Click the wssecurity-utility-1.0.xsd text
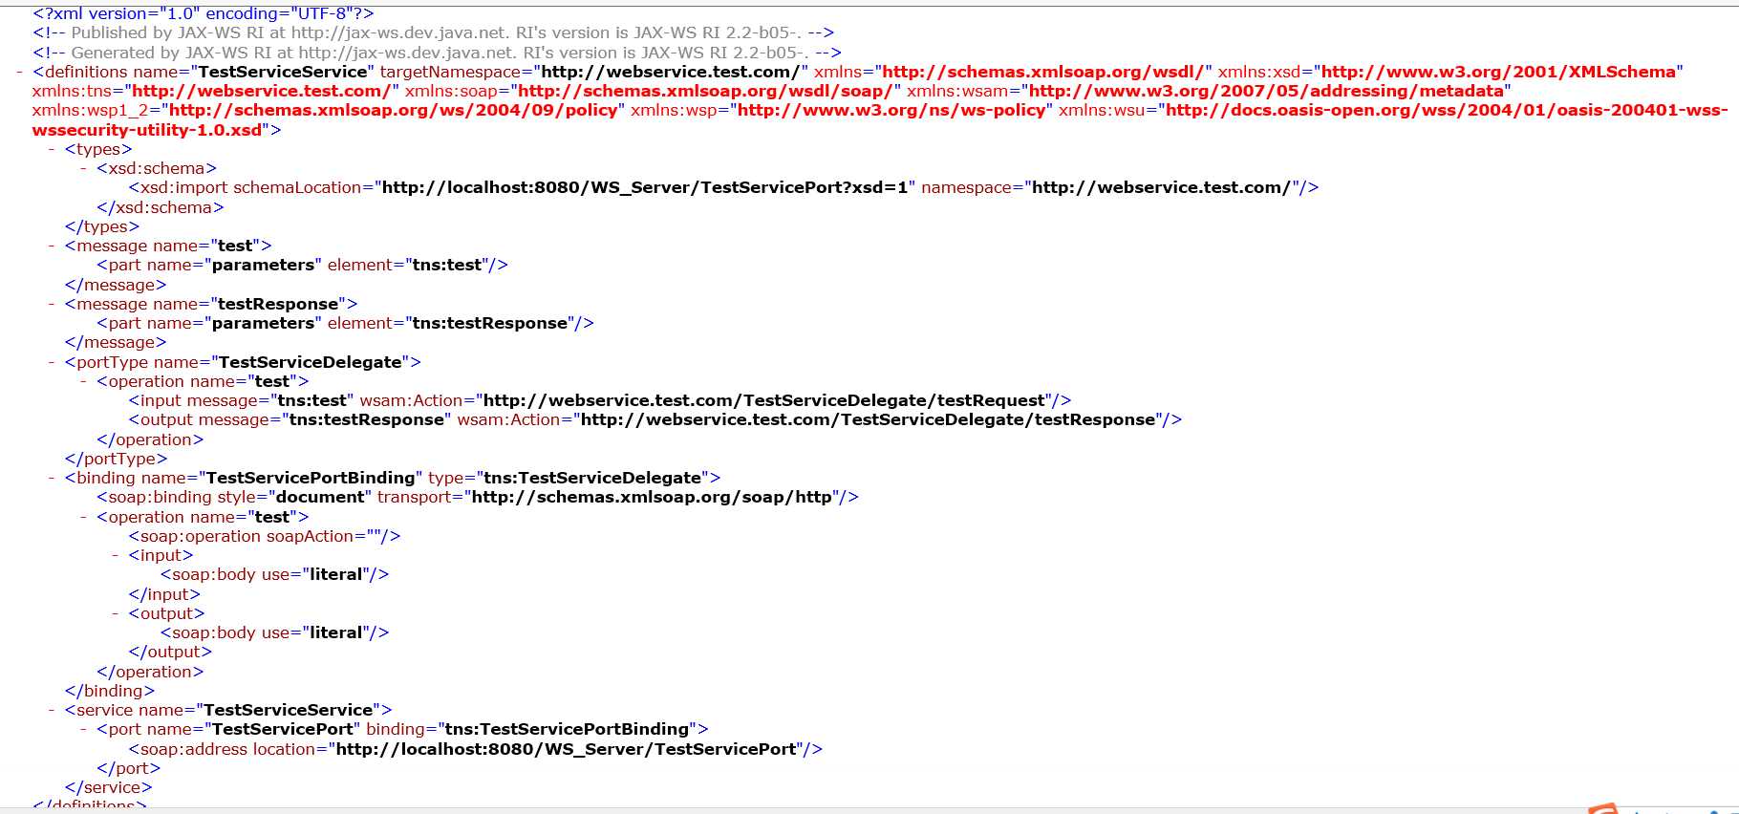 click(x=147, y=130)
